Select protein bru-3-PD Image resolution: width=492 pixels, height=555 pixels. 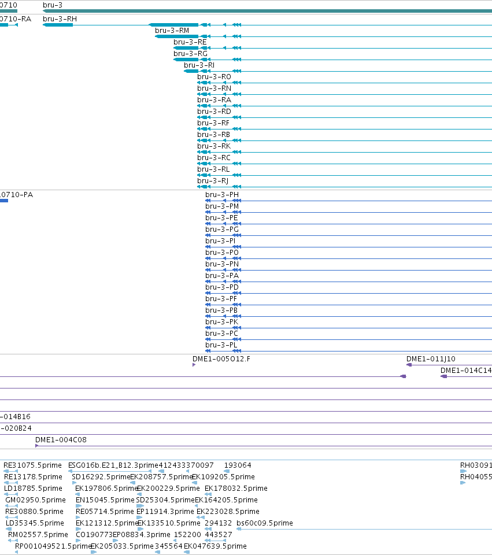click(x=222, y=287)
